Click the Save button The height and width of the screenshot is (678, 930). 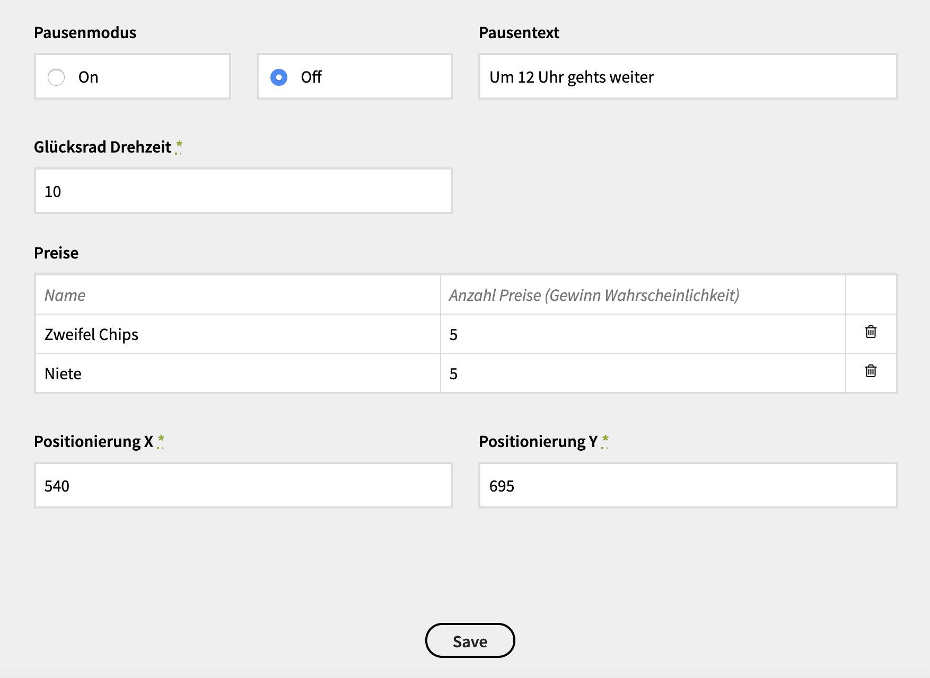click(470, 641)
